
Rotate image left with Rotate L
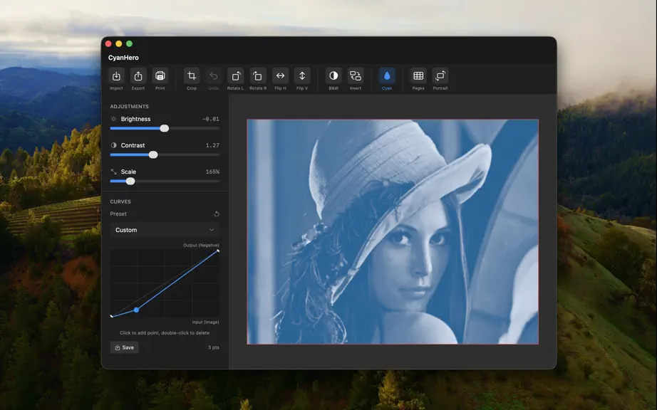click(235, 75)
